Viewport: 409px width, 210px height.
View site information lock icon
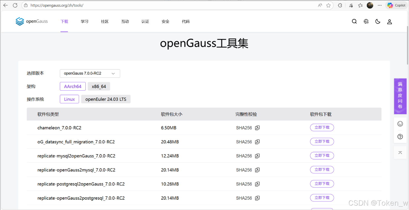pyautogui.click(x=26, y=5)
